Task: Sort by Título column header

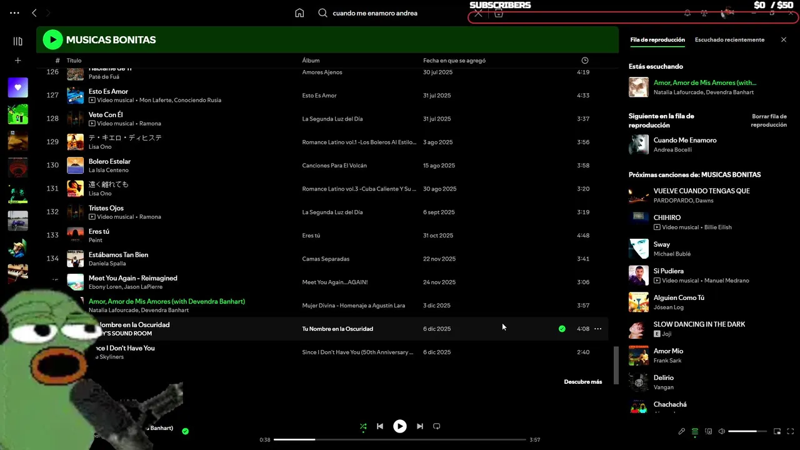Action: coord(74,61)
